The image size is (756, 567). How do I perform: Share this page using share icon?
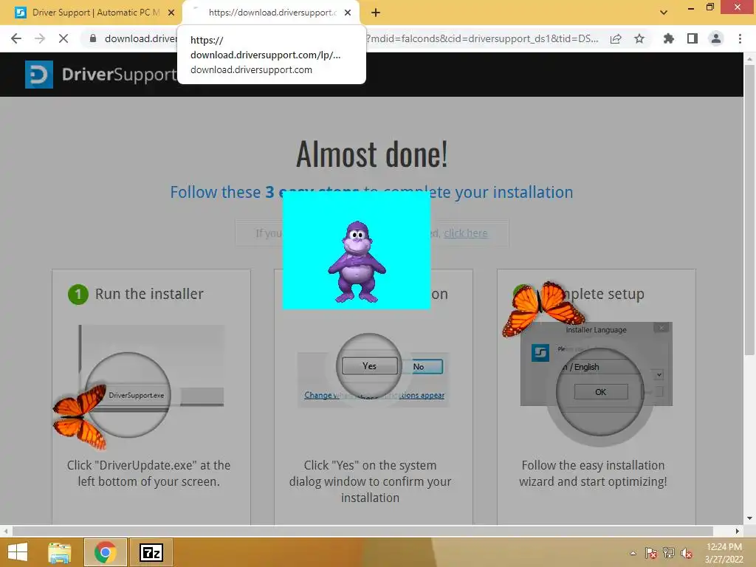coord(616,38)
